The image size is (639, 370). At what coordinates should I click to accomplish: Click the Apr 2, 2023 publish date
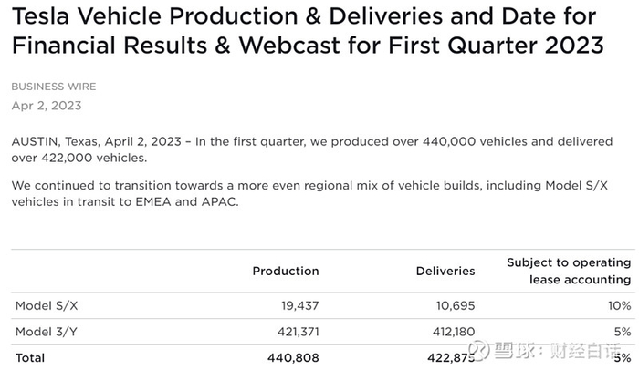click(46, 105)
